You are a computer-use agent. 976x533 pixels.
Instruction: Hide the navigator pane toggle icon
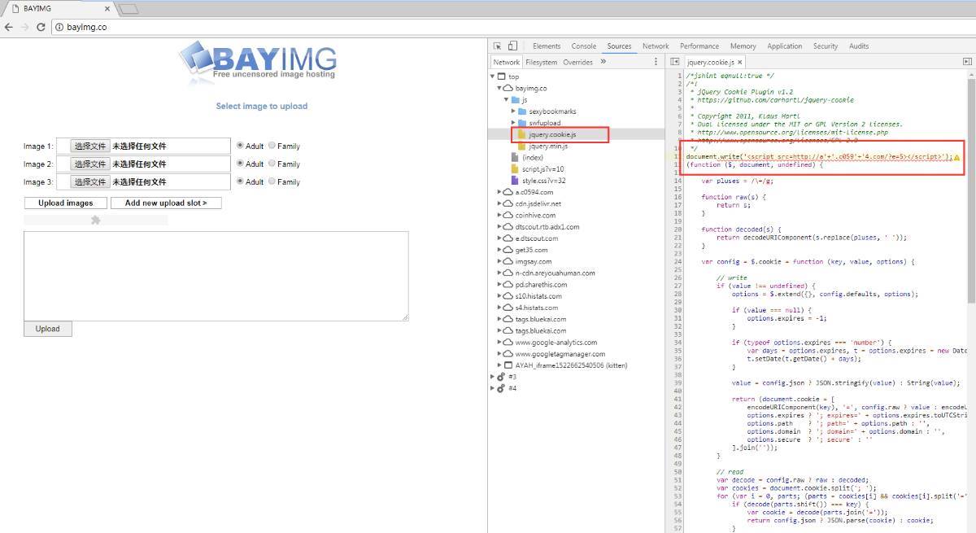pyautogui.click(x=675, y=62)
